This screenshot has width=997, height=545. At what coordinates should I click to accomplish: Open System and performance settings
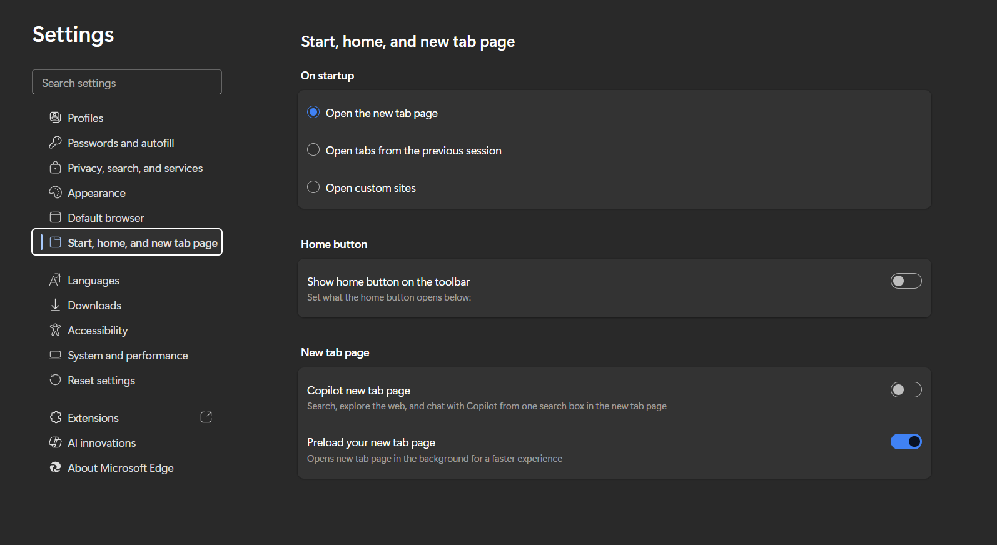128,356
